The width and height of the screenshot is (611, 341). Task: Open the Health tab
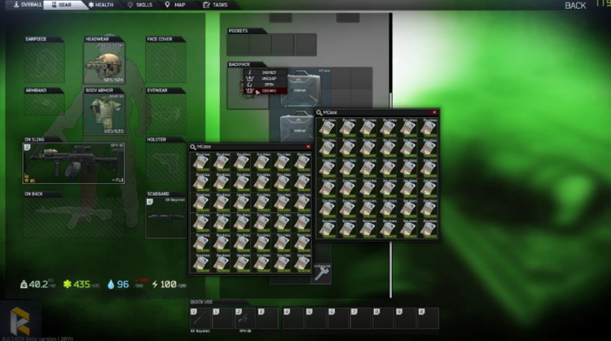(x=101, y=5)
